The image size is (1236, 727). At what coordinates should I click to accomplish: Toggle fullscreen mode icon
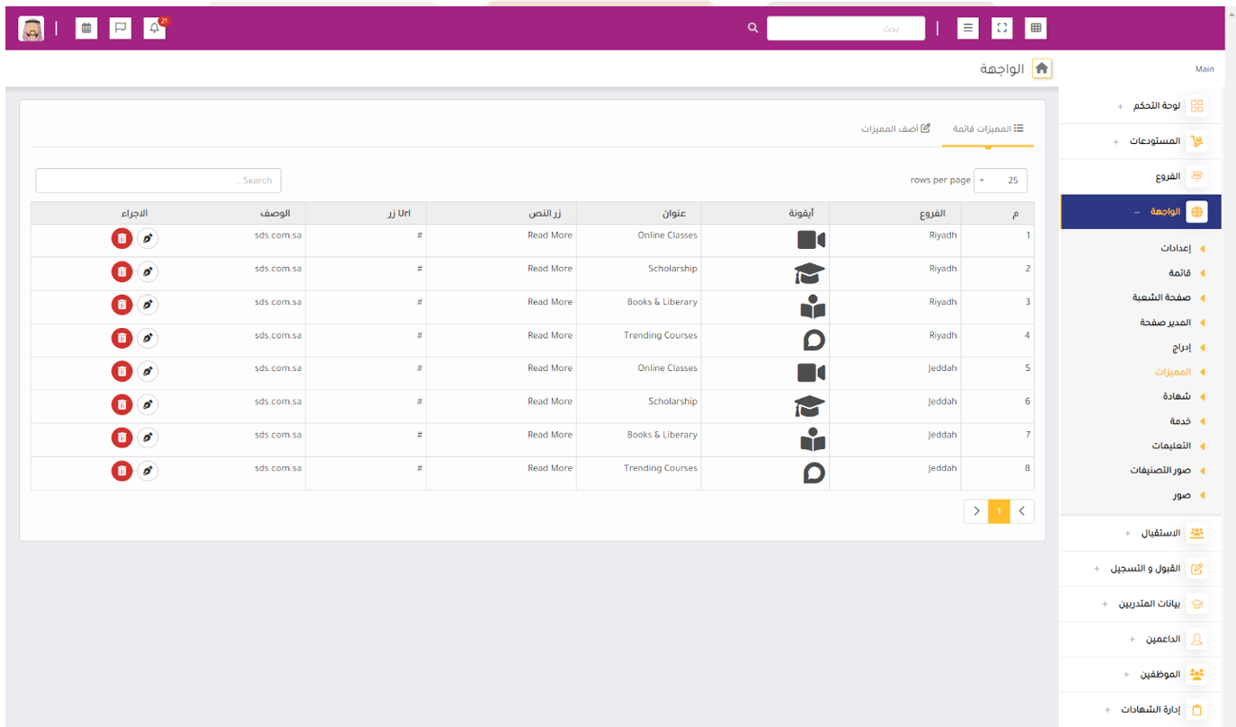tap(1001, 28)
